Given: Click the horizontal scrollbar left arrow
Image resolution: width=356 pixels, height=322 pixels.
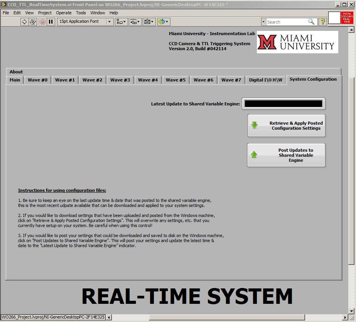Looking at the screenshot, I should pos(109,317).
